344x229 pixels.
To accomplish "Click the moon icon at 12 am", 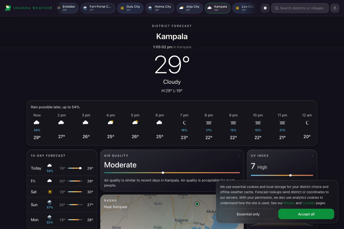I will click(307, 123).
